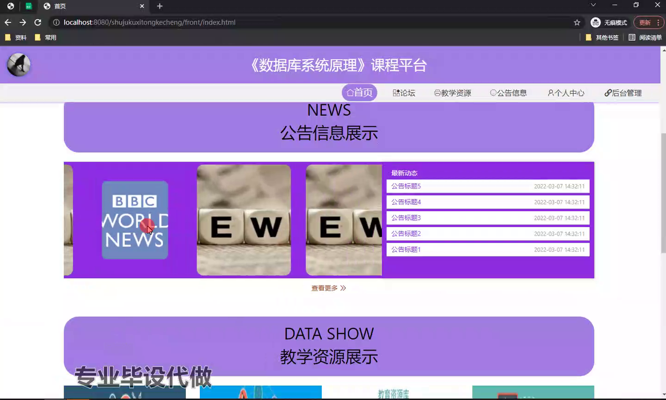Open the 资料 bookmarks folder
Image resolution: width=666 pixels, height=400 pixels.
[16, 37]
